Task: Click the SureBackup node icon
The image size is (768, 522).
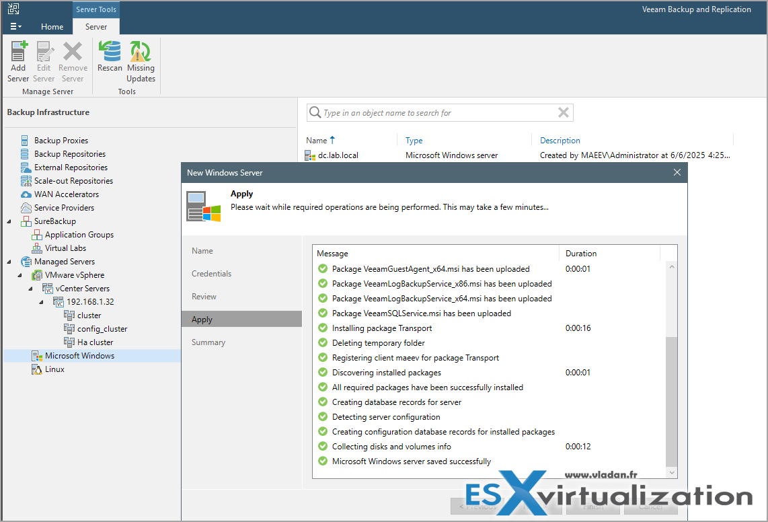Action: pyautogui.click(x=26, y=221)
